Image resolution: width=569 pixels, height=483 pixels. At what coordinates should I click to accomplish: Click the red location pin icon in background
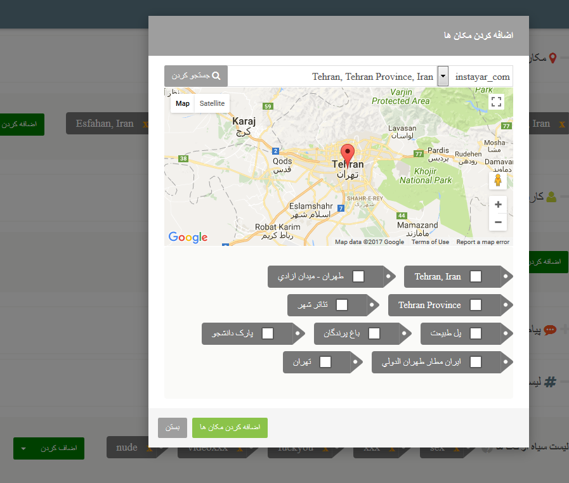click(553, 58)
